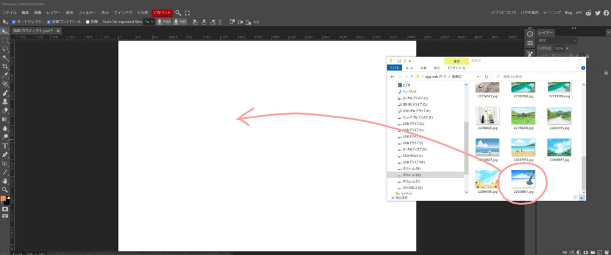Open the レイヤー menu in menu bar

pos(54,12)
